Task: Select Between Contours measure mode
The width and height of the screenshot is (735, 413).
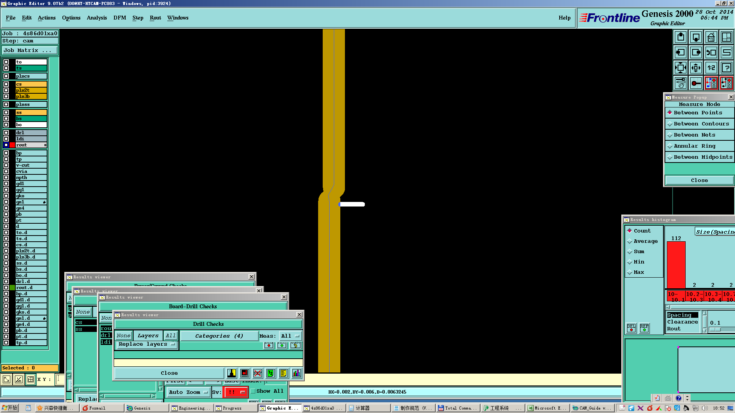Action: (699, 124)
